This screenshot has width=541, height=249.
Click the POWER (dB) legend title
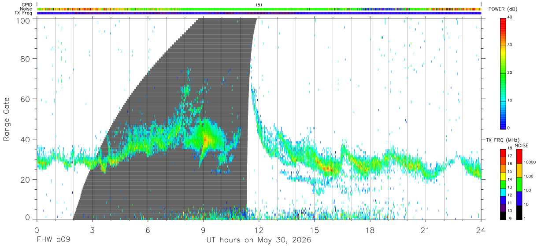[x=503, y=9]
